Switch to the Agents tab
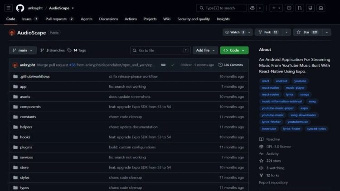The image size is (340, 191). coord(86,19)
